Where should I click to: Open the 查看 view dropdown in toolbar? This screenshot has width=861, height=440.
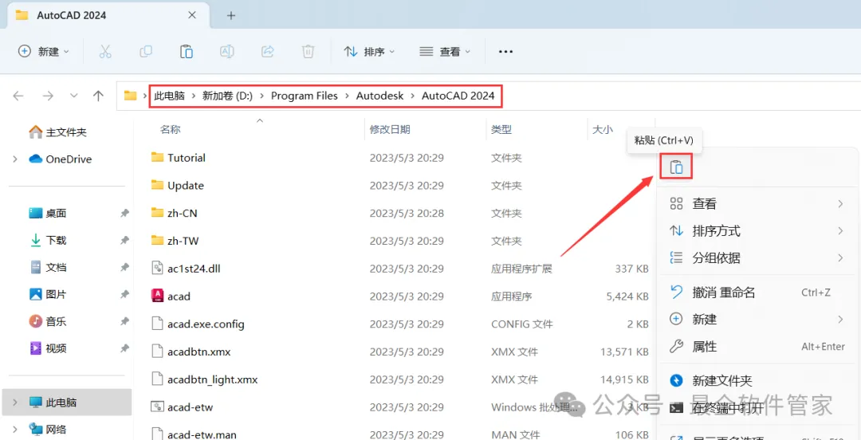(x=445, y=52)
